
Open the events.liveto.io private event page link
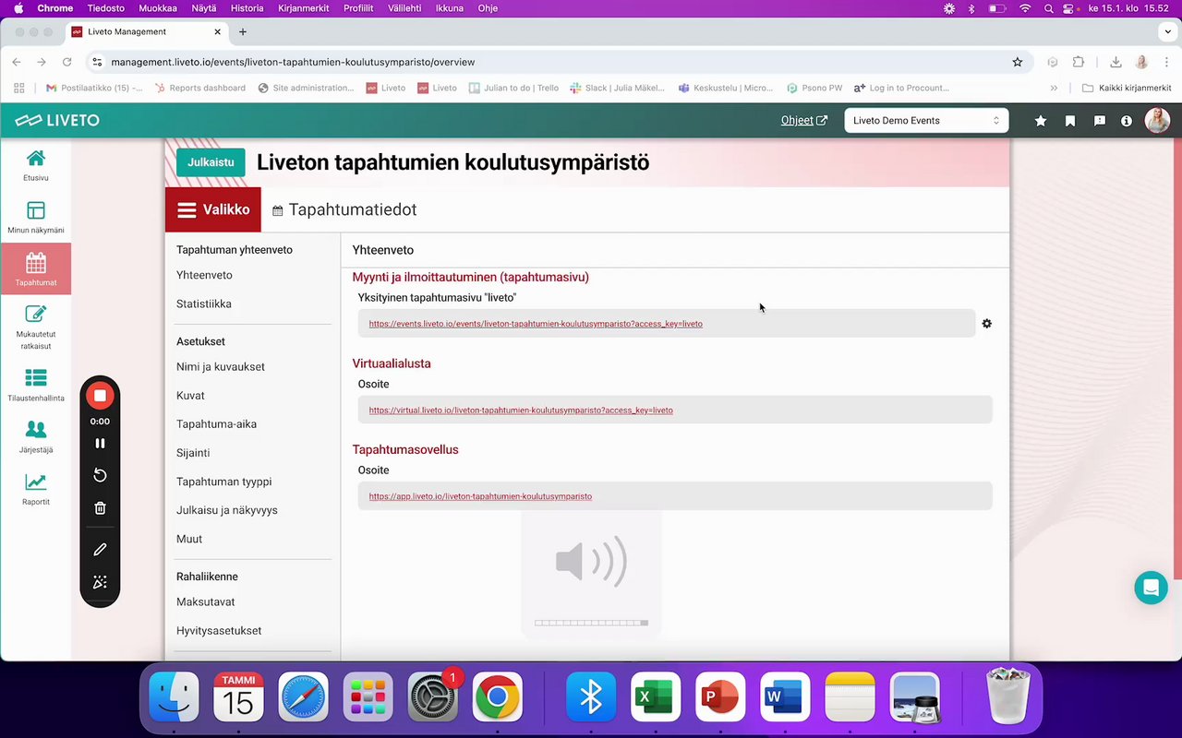click(x=536, y=324)
